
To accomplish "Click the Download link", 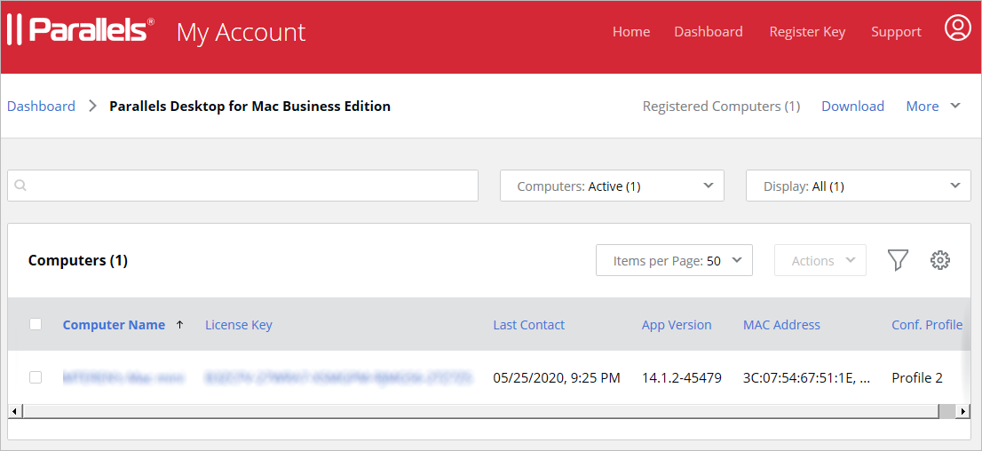I will tap(852, 107).
